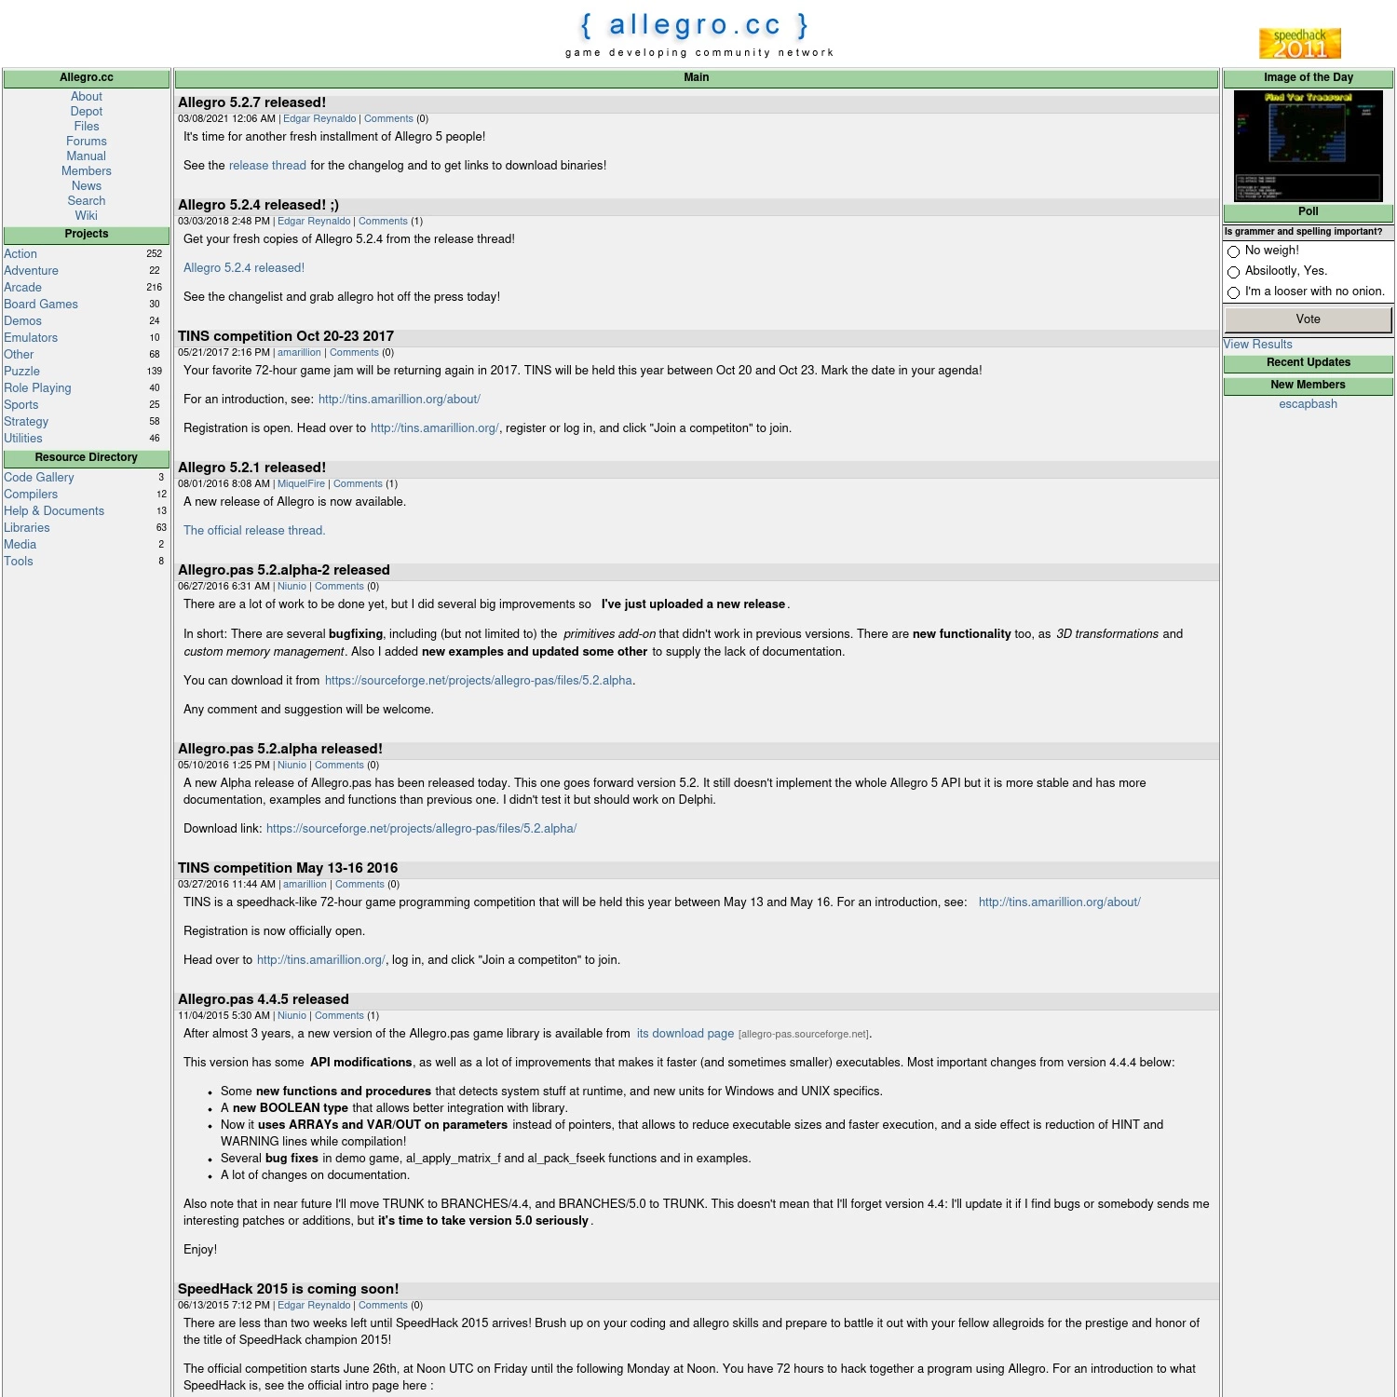Image resolution: width=1397 pixels, height=1397 pixels.
Task: Open Comments (1) on Allegro.pas 4.4.5 post
Action: 339,1016
